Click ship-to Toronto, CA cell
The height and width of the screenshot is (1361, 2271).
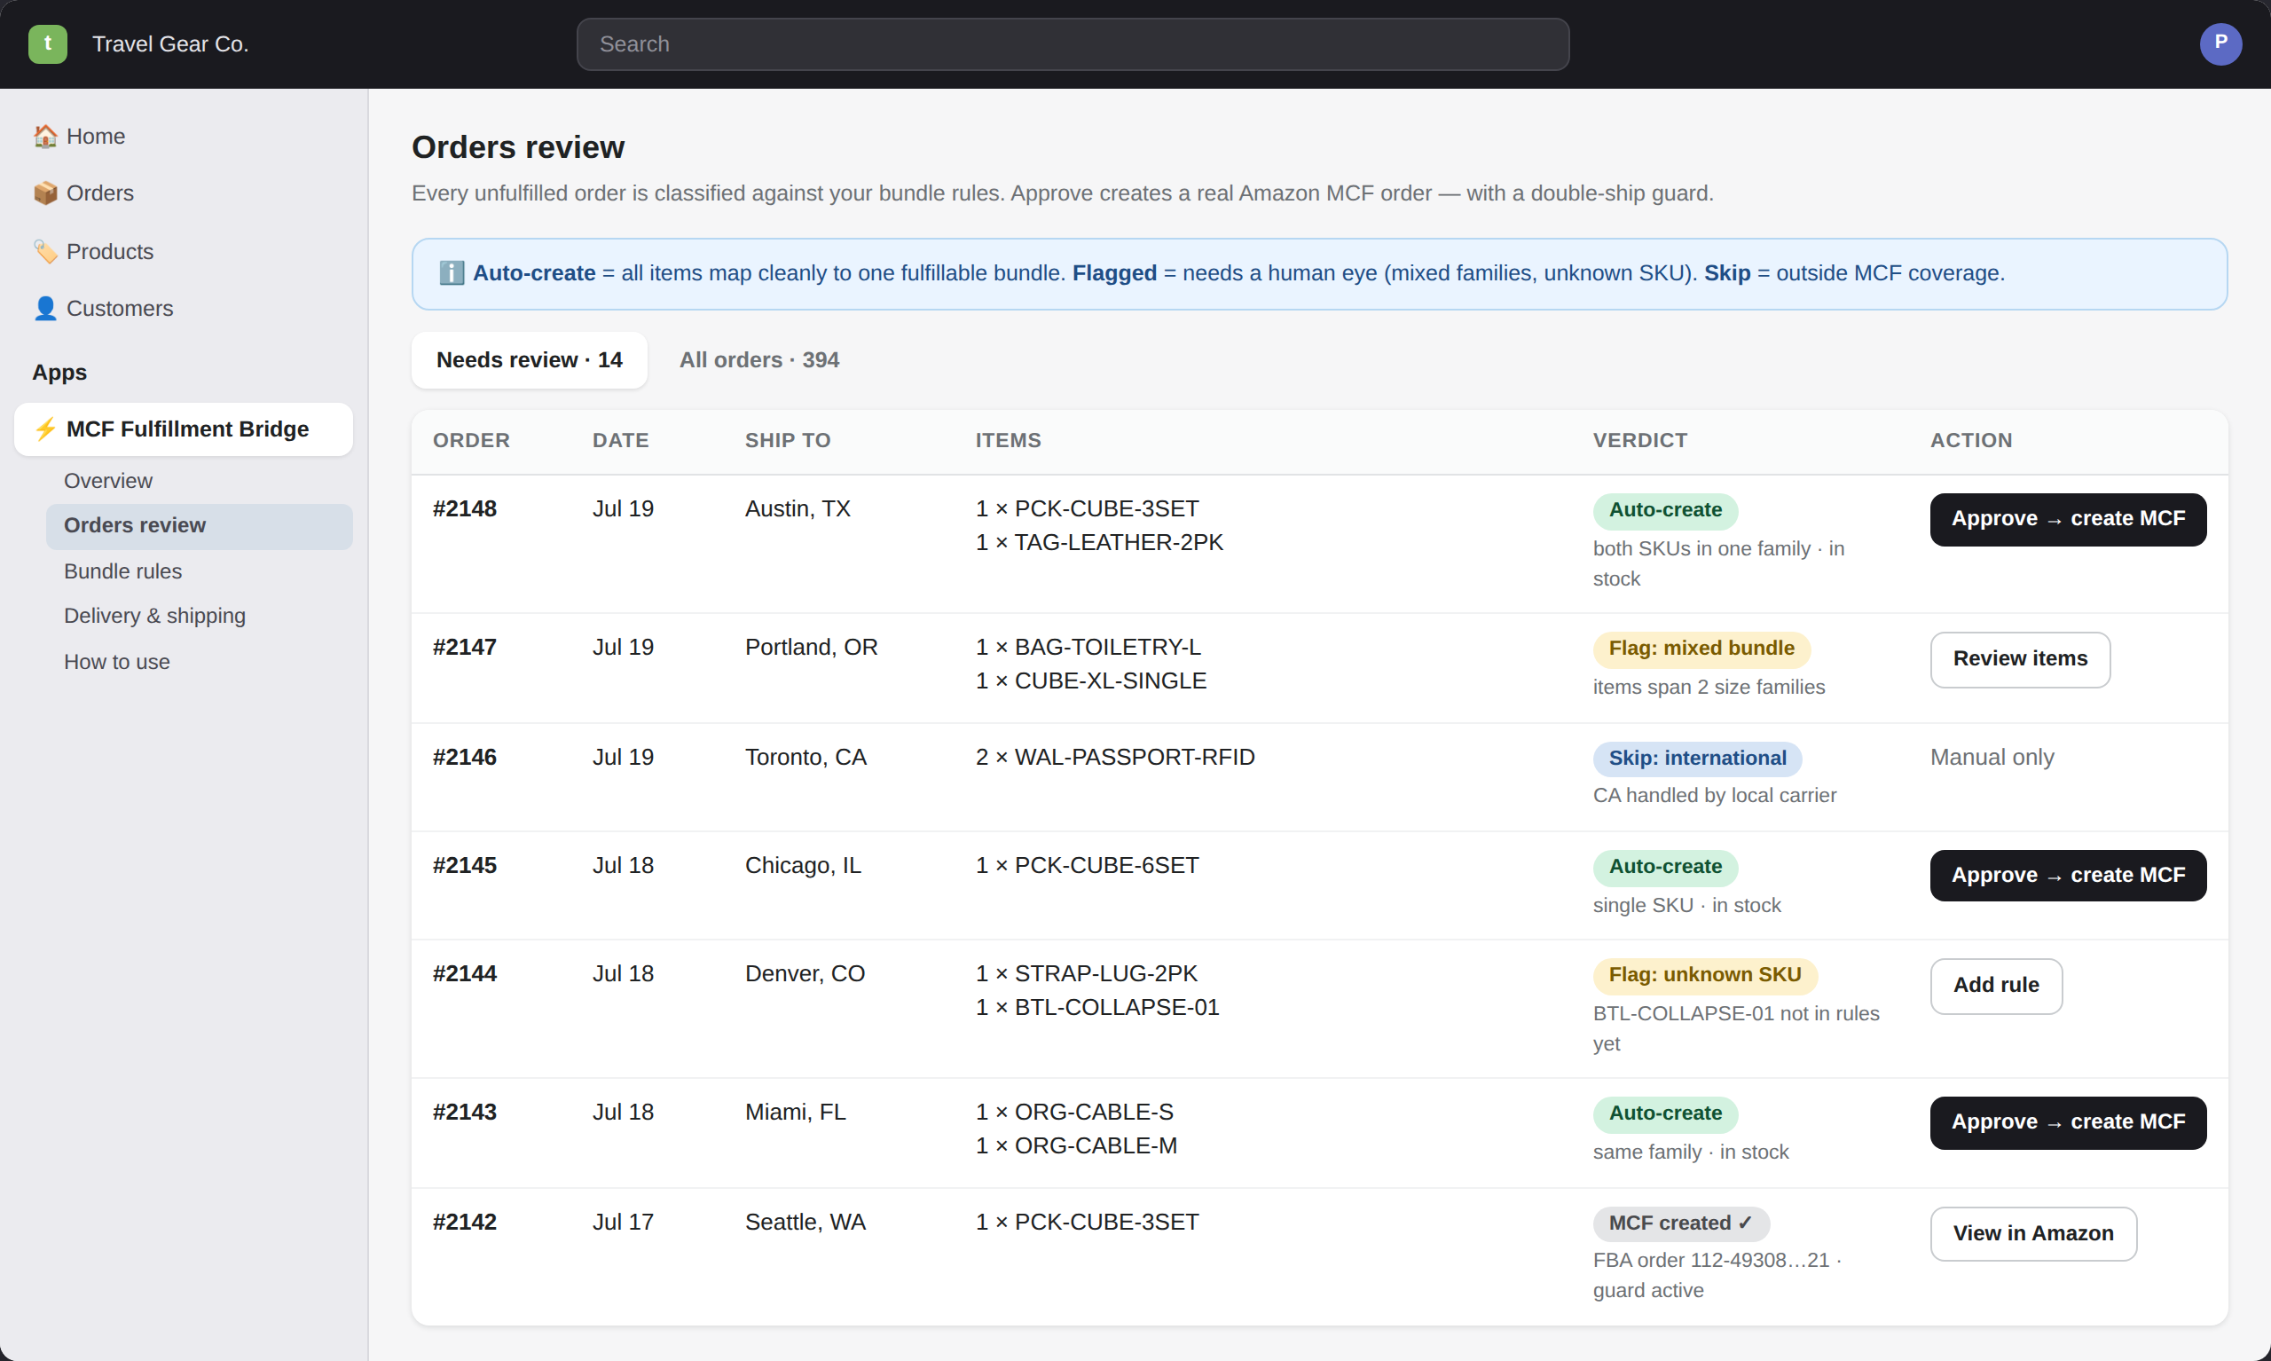805,758
